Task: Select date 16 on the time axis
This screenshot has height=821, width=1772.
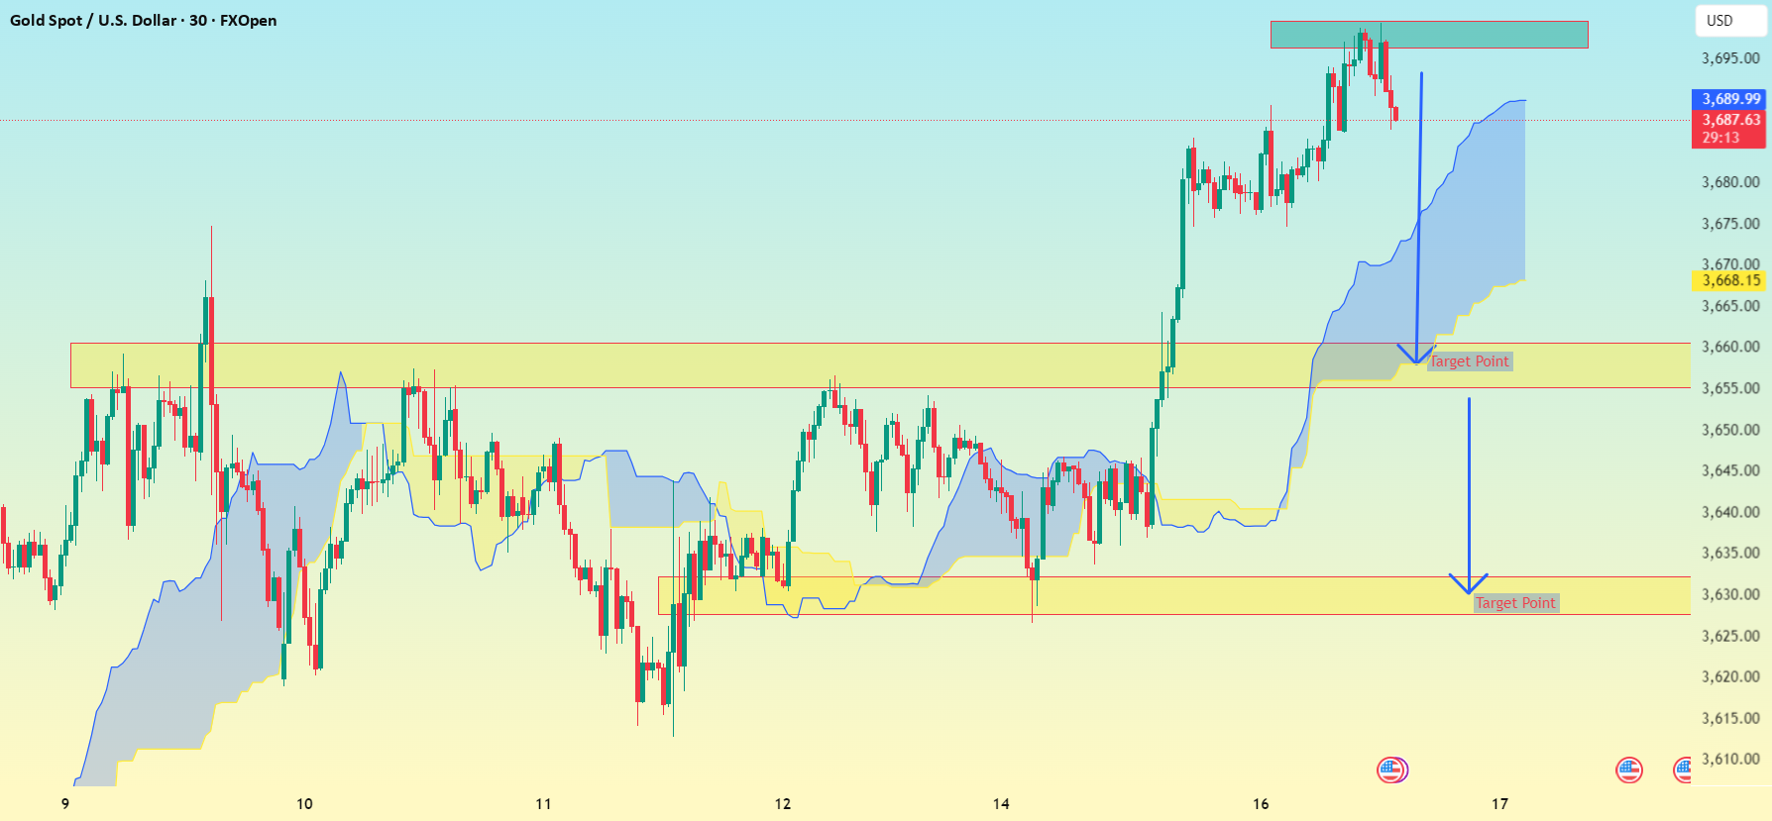Action: tap(1261, 803)
